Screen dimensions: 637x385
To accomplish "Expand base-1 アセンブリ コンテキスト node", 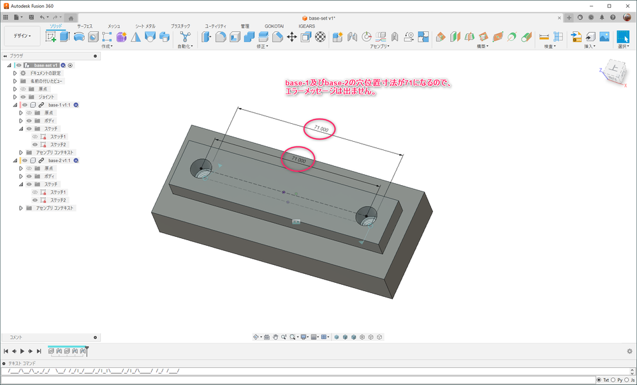I will [x=21, y=153].
